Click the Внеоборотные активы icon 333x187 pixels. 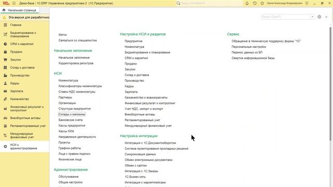[x=5, y=118]
